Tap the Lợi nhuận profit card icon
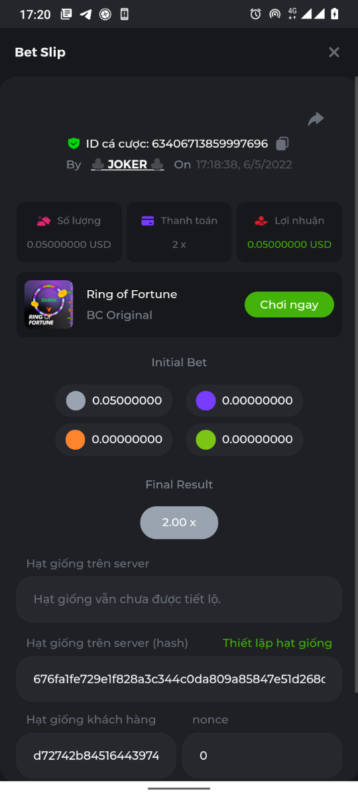This screenshot has height=795, width=358. (261, 221)
